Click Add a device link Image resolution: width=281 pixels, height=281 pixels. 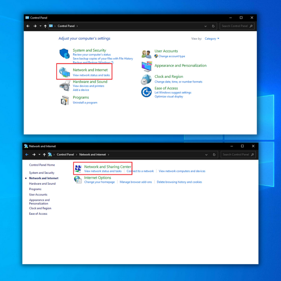coord(81,90)
